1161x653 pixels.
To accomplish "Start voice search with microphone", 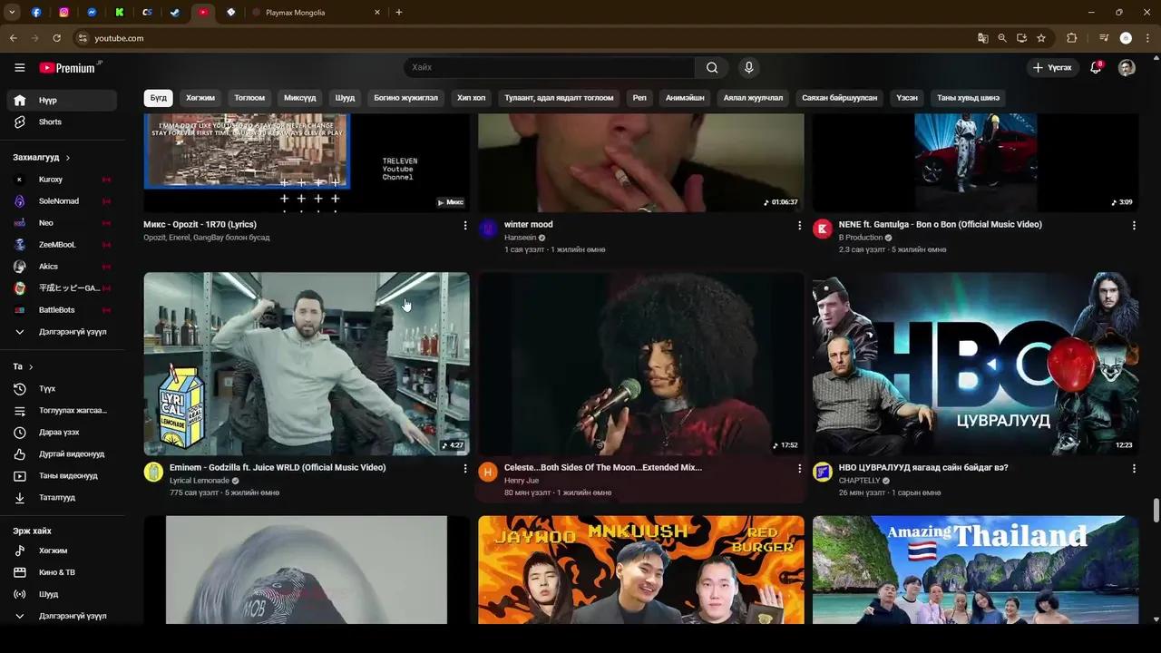I will (748, 68).
